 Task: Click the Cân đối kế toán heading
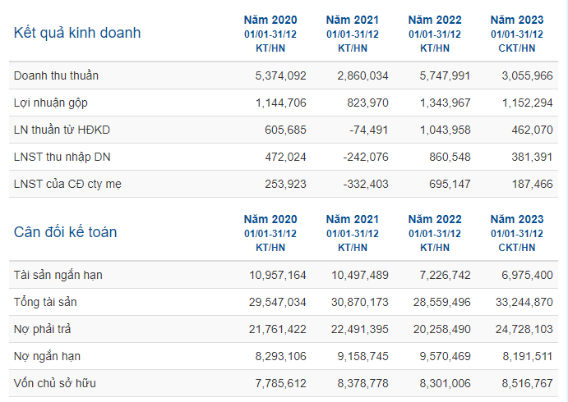(x=65, y=232)
